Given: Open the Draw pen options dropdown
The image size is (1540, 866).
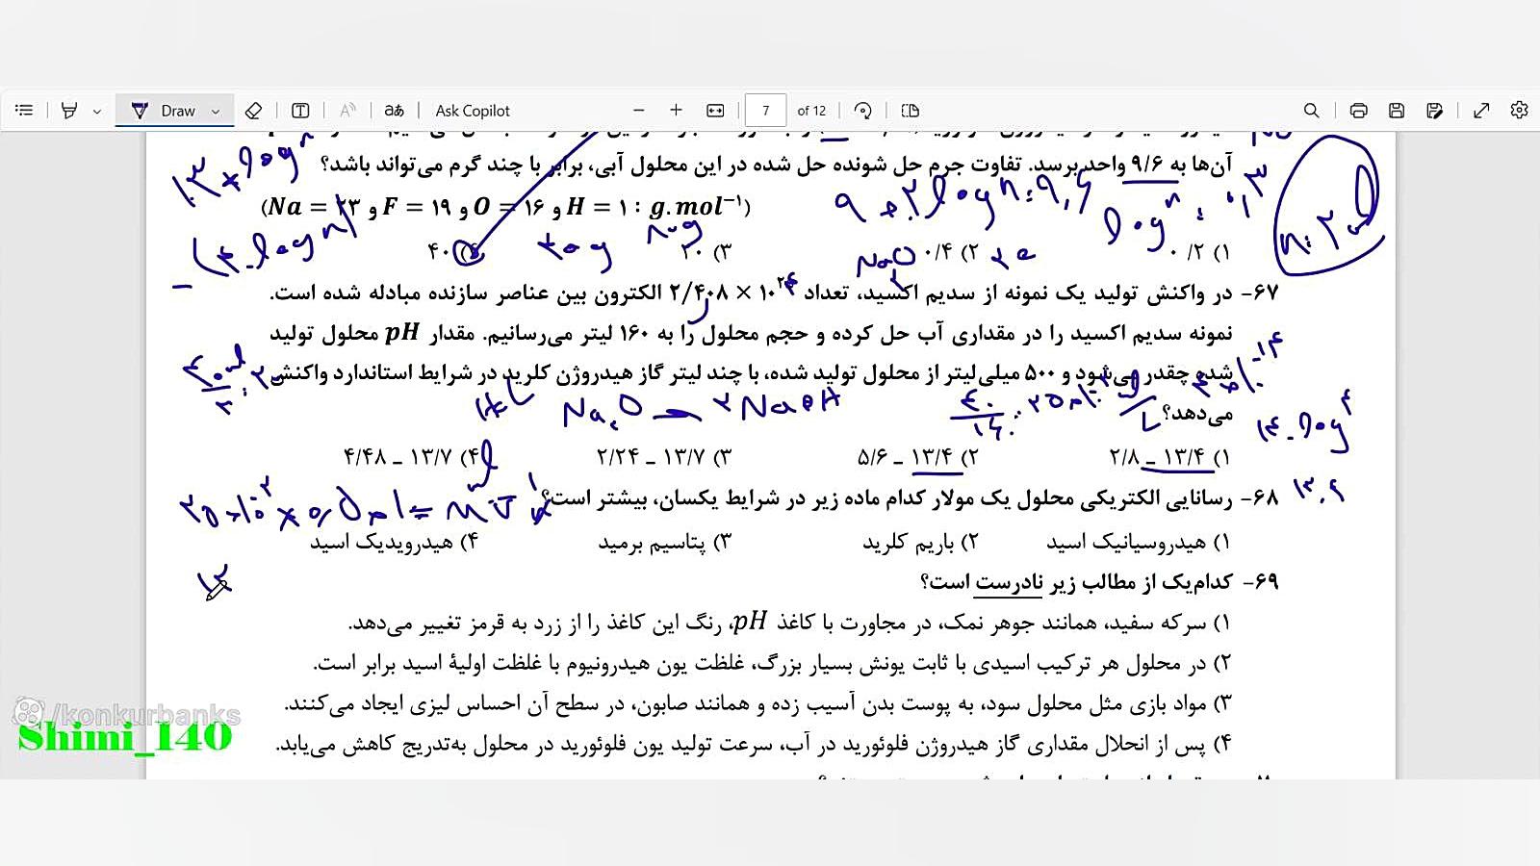Looking at the screenshot, I should (216, 112).
